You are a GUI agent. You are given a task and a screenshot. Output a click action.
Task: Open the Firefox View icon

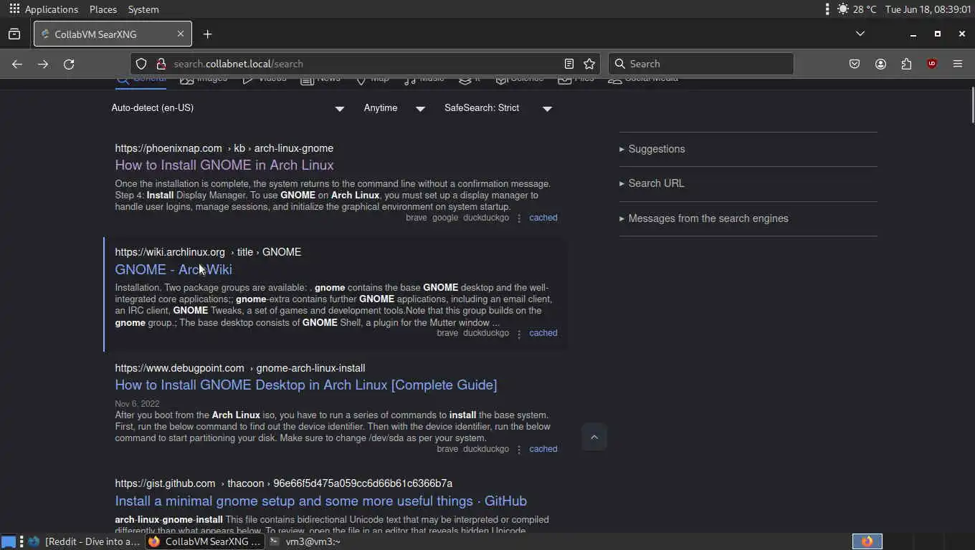pyautogui.click(x=14, y=34)
